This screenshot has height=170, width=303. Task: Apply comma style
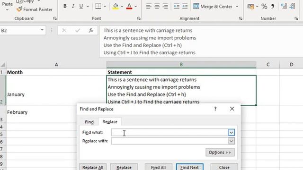point(273,6)
